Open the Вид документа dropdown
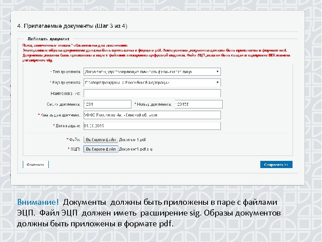The height and width of the screenshot is (242, 322). pyautogui.click(x=152, y=82)
